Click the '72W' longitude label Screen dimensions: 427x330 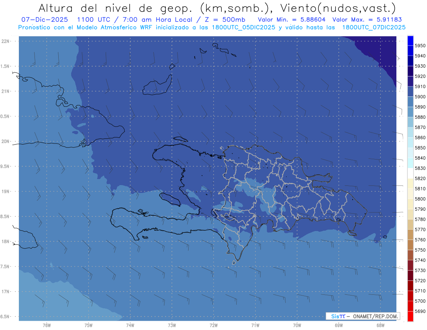click(213, 325)
